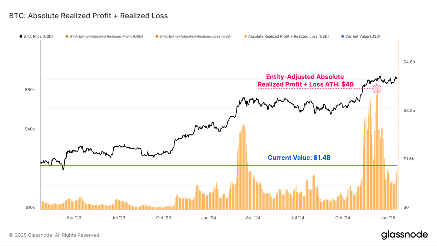
Task: Click the Jan '24 x-axis label
Action: point(208,218)
